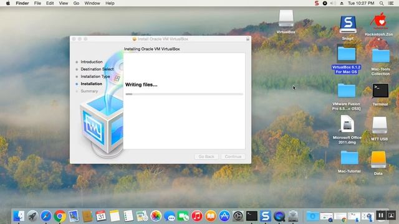Open QuickTime Player in the Dock
Viewport: 399px width, 224px height.
point(279,216)
